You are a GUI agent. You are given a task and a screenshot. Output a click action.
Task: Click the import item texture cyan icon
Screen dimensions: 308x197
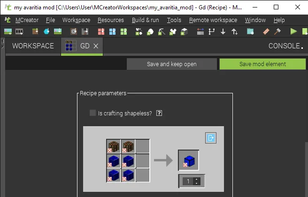click(46, 31)
